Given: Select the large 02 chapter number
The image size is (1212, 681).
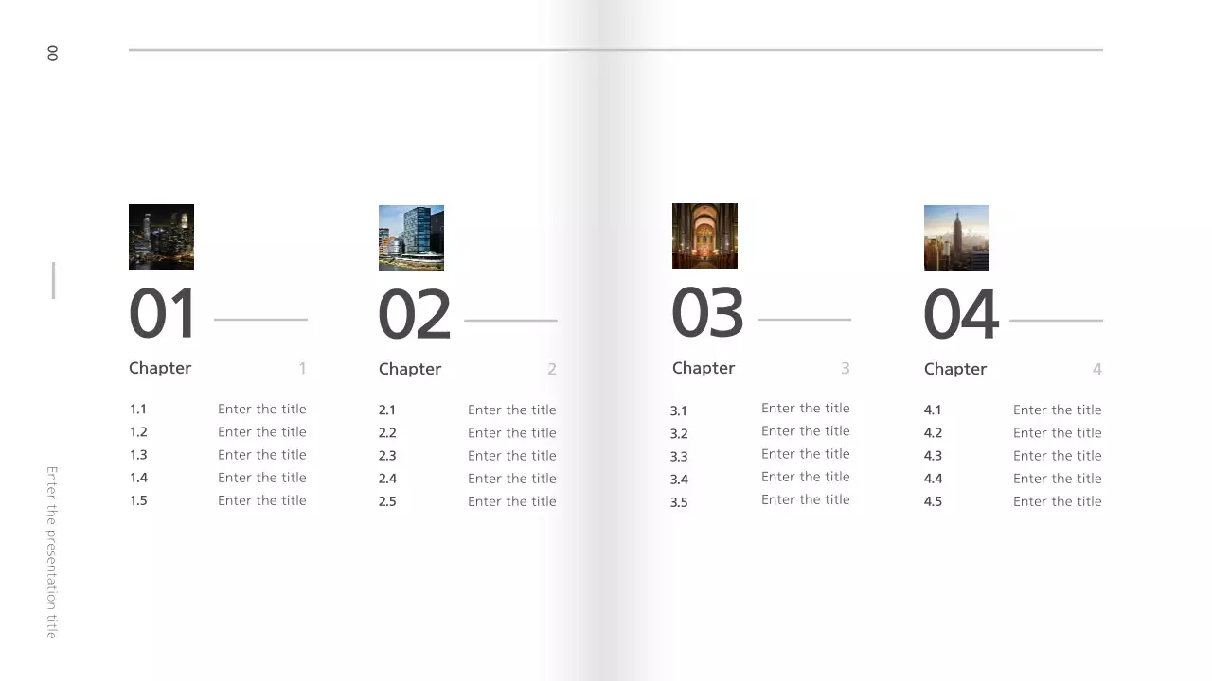Looking at the screenshot, I should click(414, 312).
